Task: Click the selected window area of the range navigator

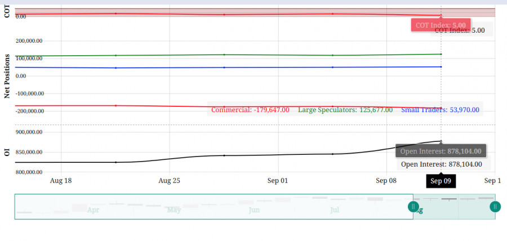Action: click(x=454, y=207)
